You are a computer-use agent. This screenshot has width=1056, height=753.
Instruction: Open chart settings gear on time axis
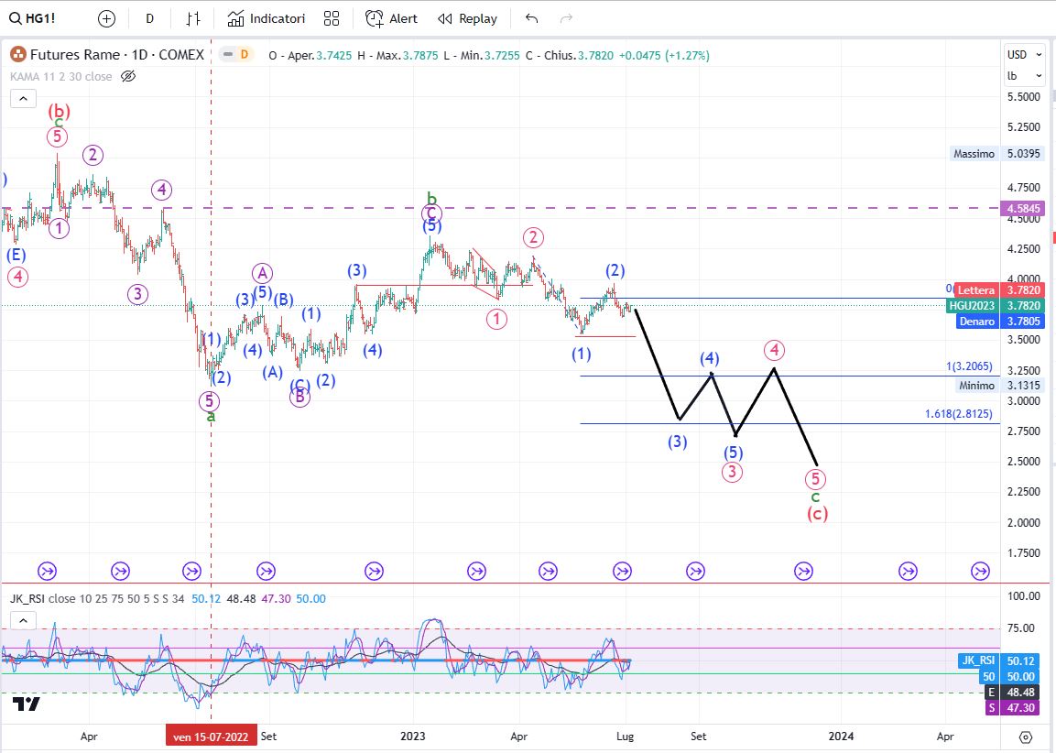(x=1025, y=737)
